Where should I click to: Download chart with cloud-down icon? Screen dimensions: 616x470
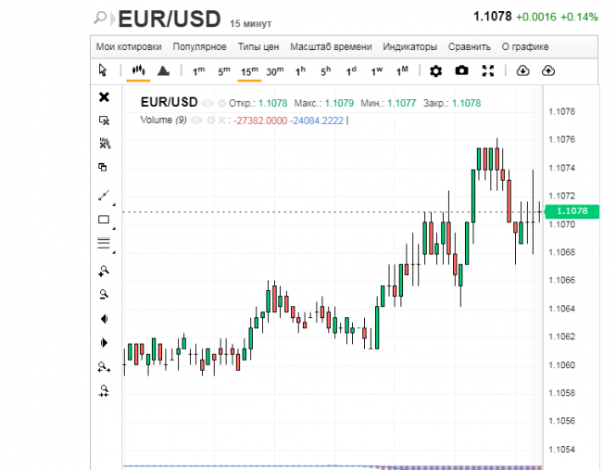point(522,70)
